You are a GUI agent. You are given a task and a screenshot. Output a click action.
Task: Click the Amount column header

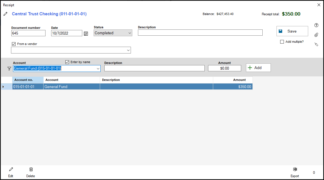(x=233, y=80)
